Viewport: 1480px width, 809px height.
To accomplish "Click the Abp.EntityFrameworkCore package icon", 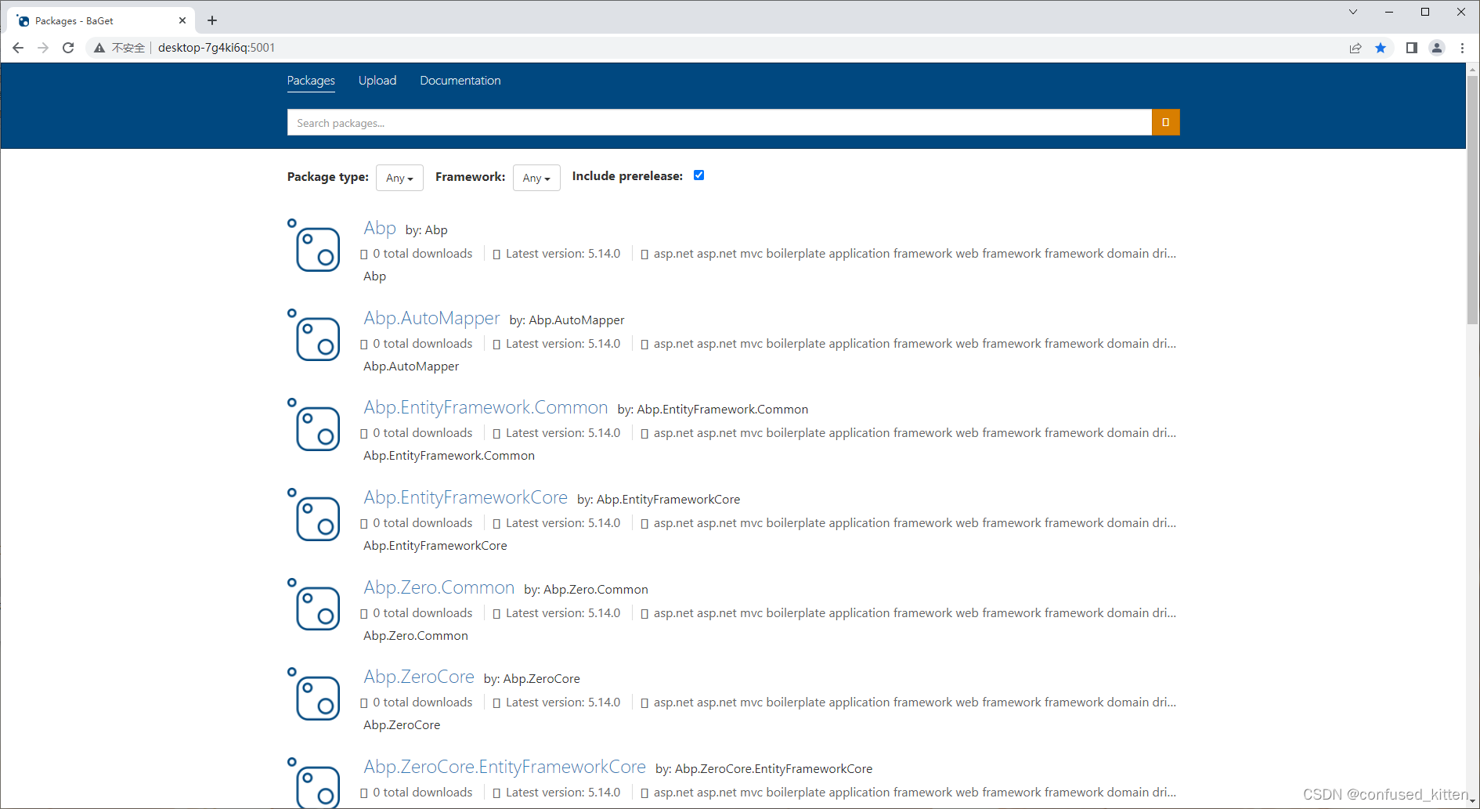I will pyautogui.click(x=314, y=515).
